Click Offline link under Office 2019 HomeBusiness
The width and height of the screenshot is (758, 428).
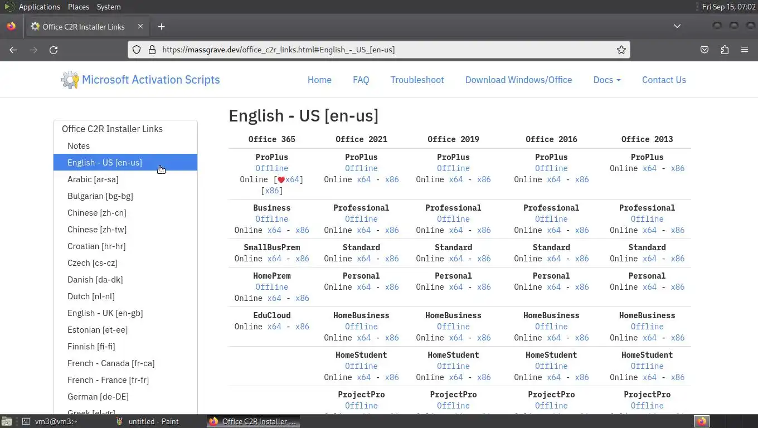(x=453, y=327)
